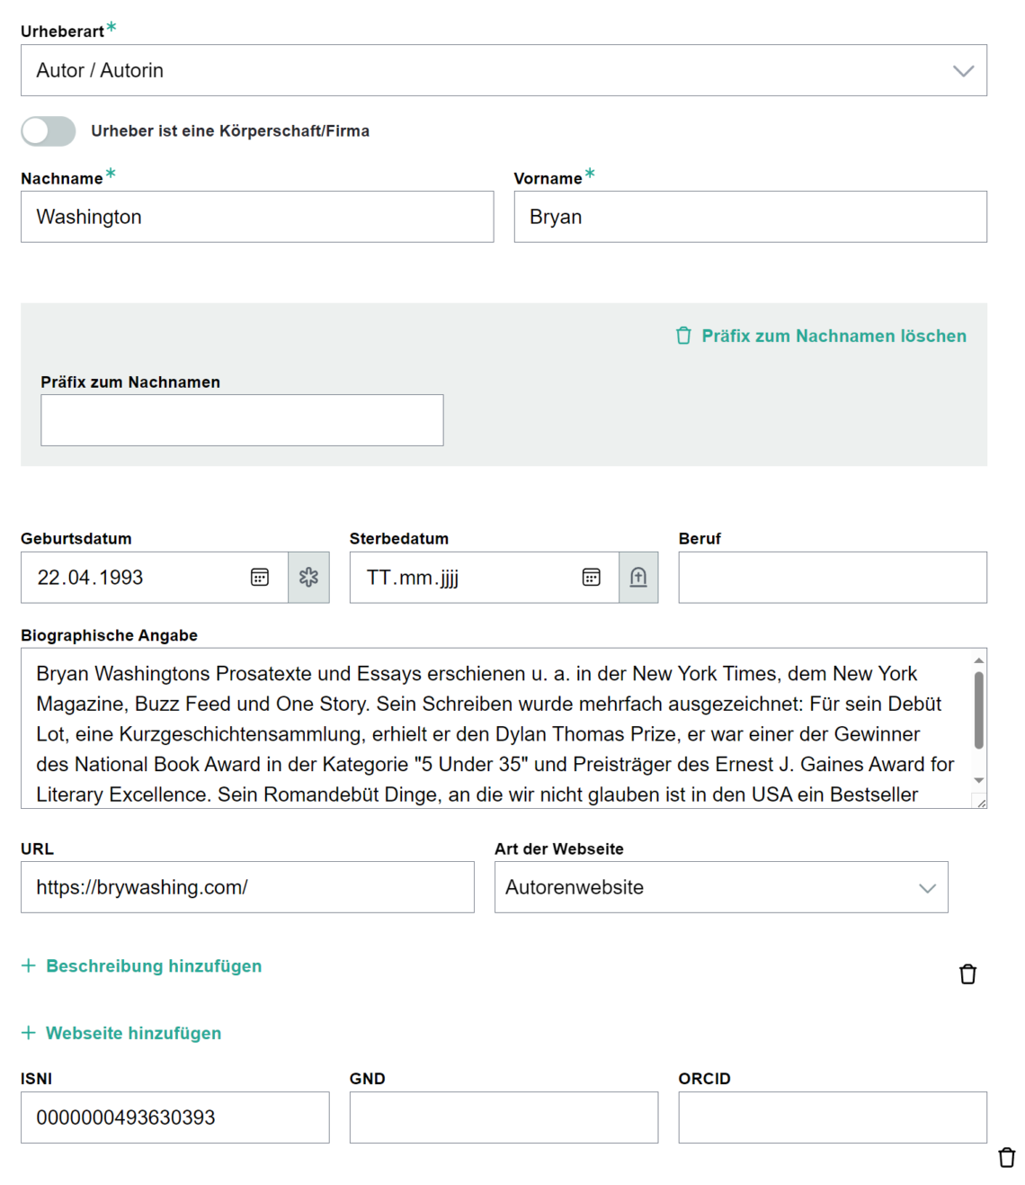This screenshot has height=1185, width=1025.
Task: Click the empty Beruf field
Action: tap(832, 578)
